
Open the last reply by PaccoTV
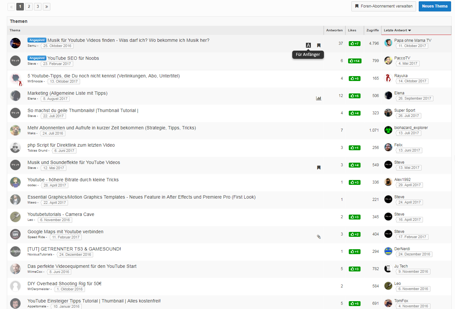pos(408,63)
